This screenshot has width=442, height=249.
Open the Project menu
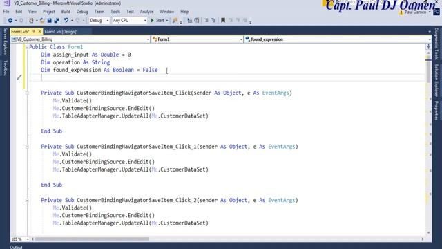coord(49,12)
